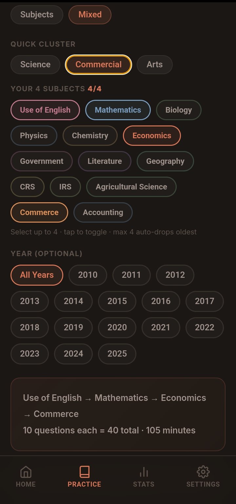
Task: Choose the year 2018
Action: point(29,327)
